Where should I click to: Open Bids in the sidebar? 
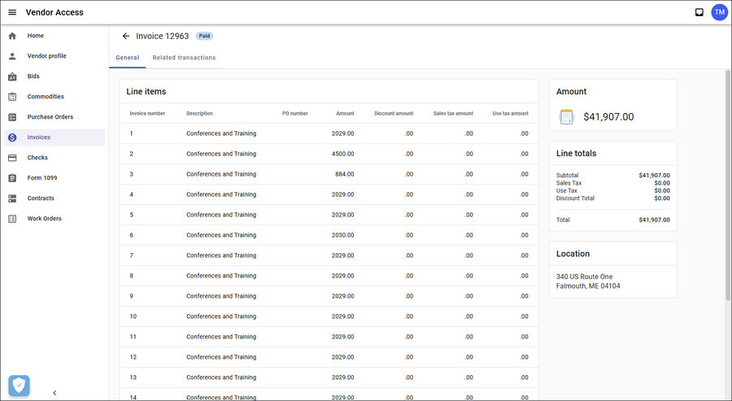pyautogui.click(x=33, y=76)
